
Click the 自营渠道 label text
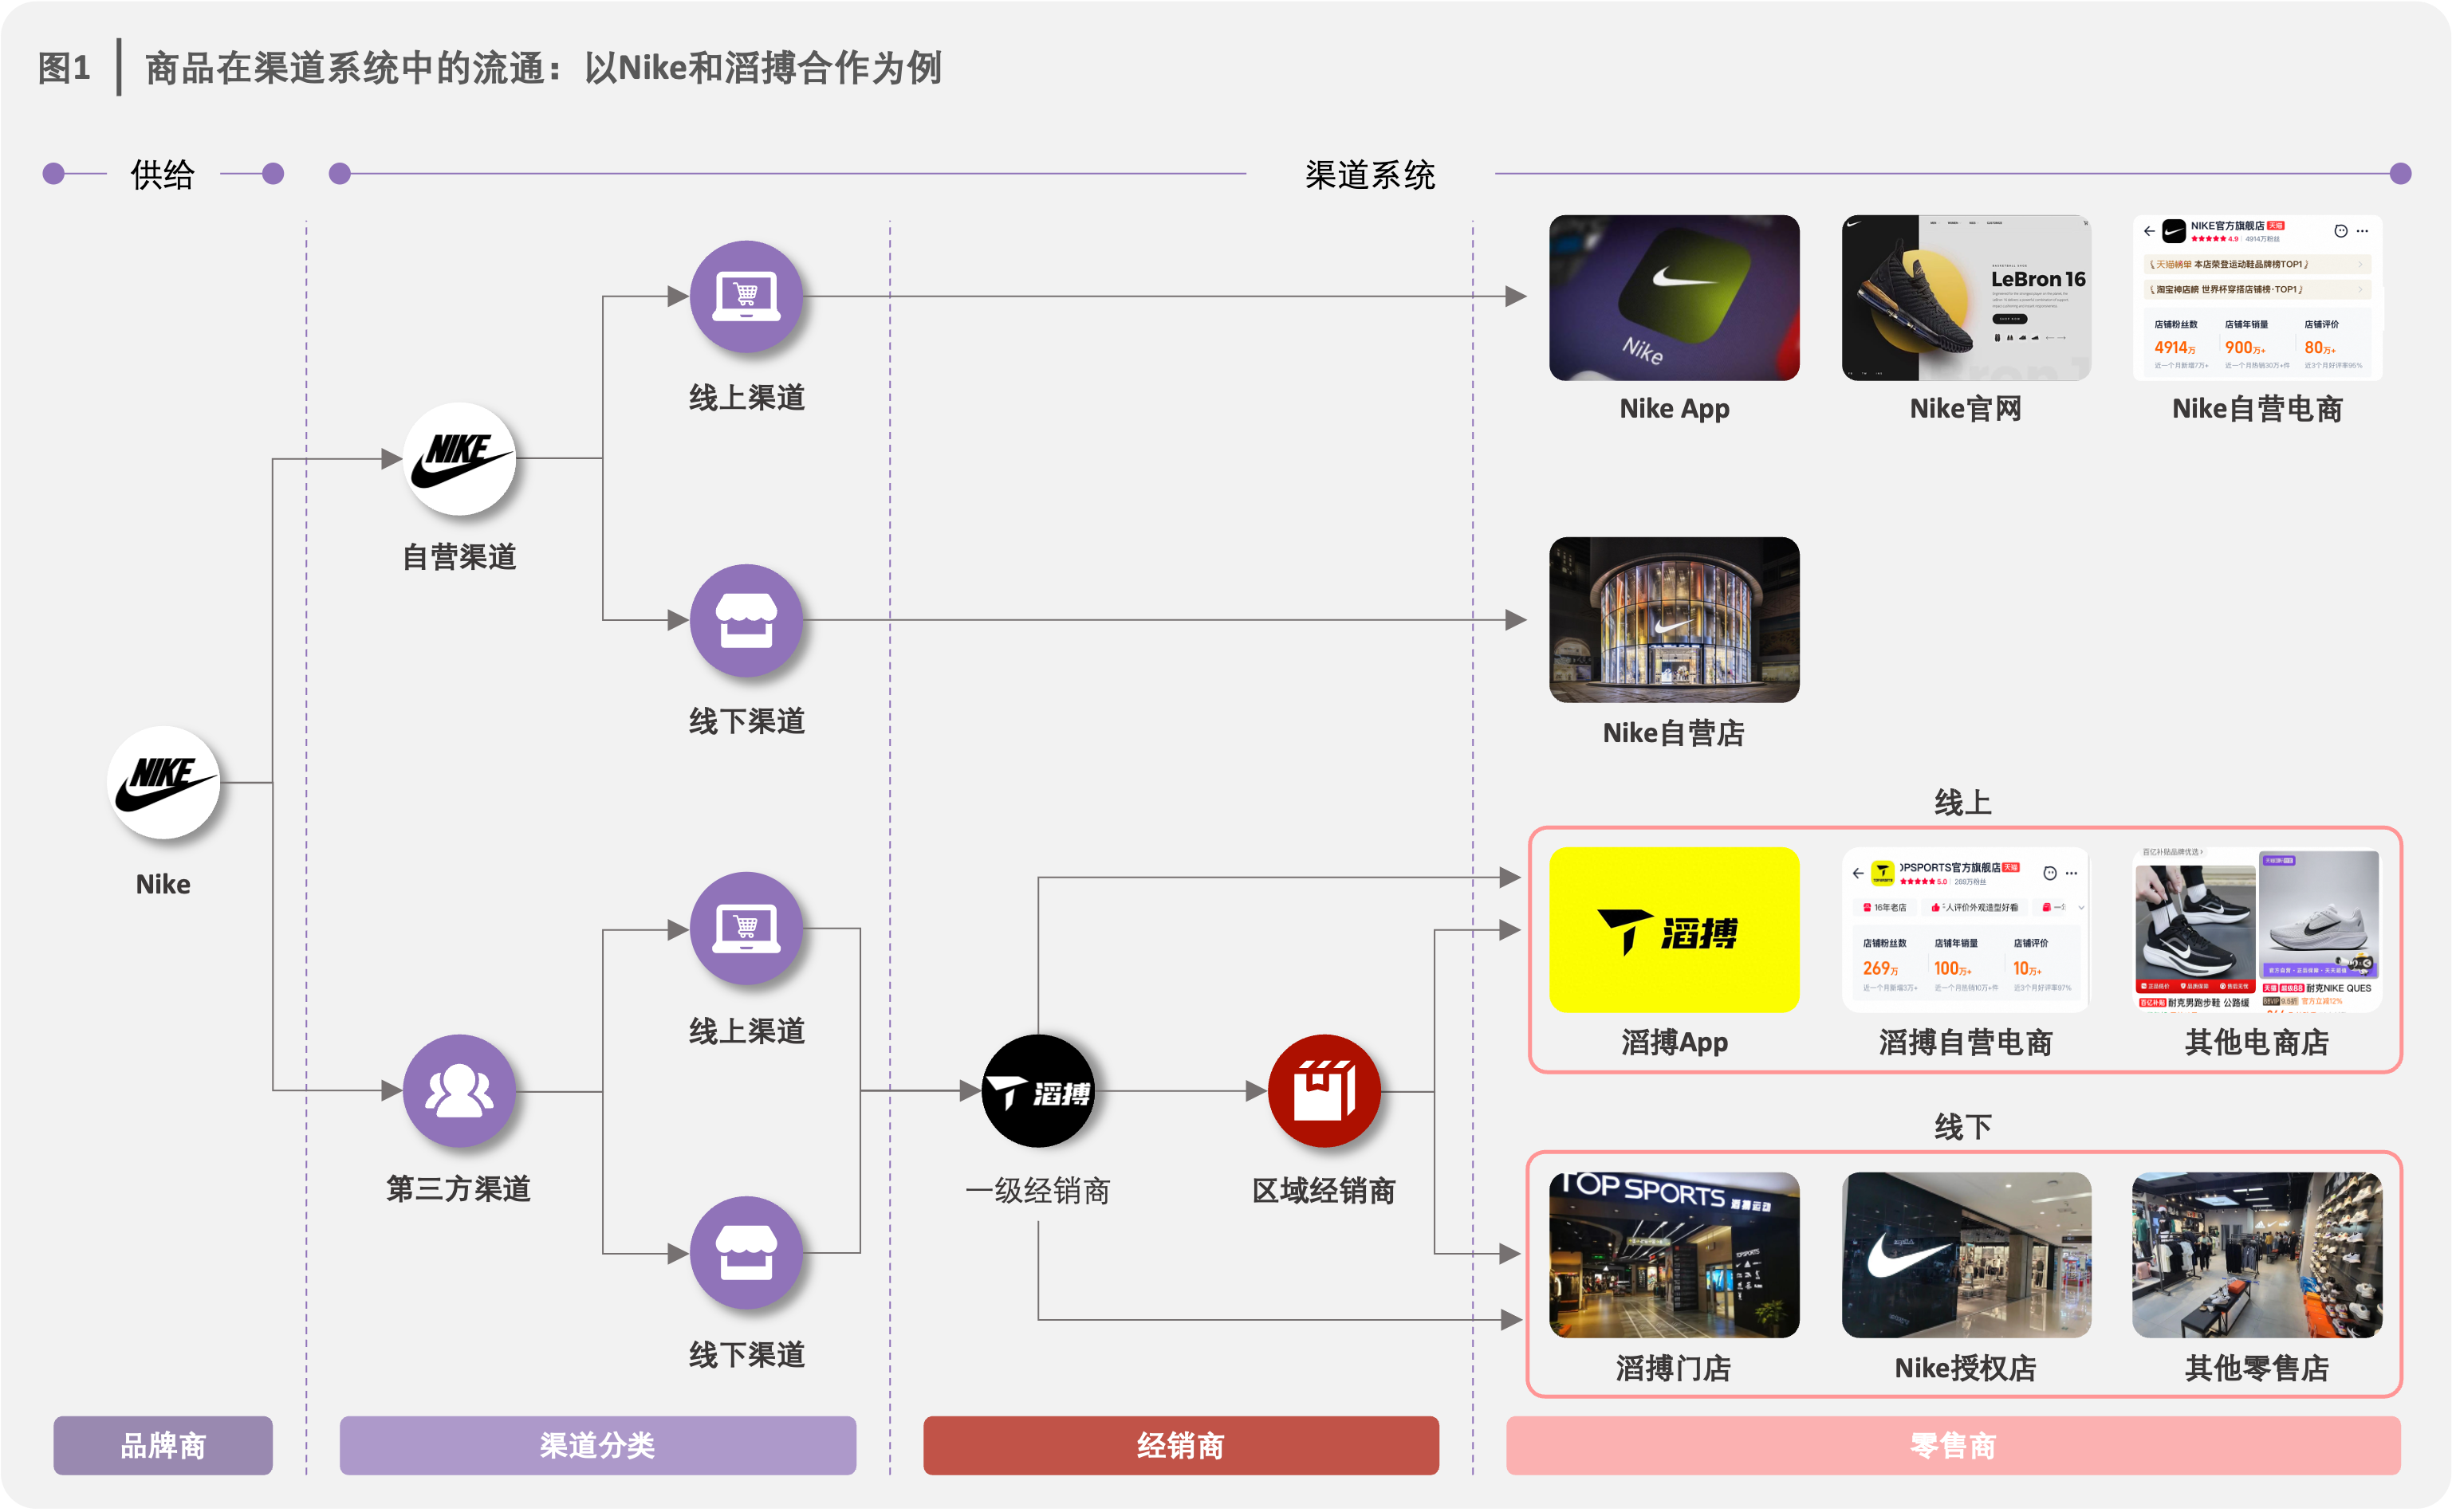459,557
